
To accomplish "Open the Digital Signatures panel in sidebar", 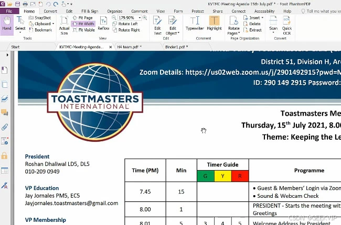I will tap(5, 141).
